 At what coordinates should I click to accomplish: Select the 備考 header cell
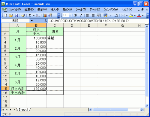(55, 32)
